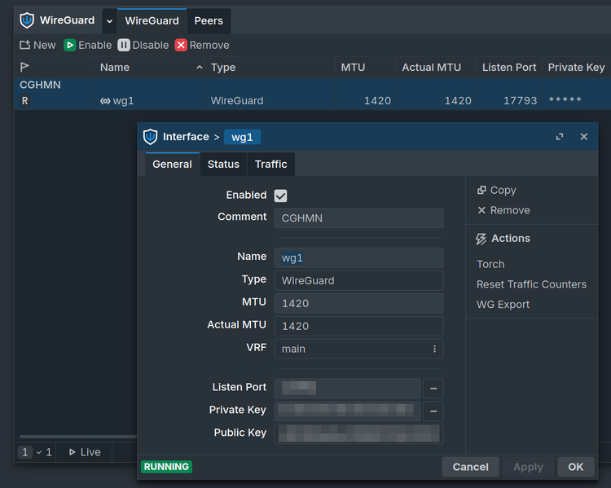
Task: Click the flag column header icon
Action: [x=24, y=67]
